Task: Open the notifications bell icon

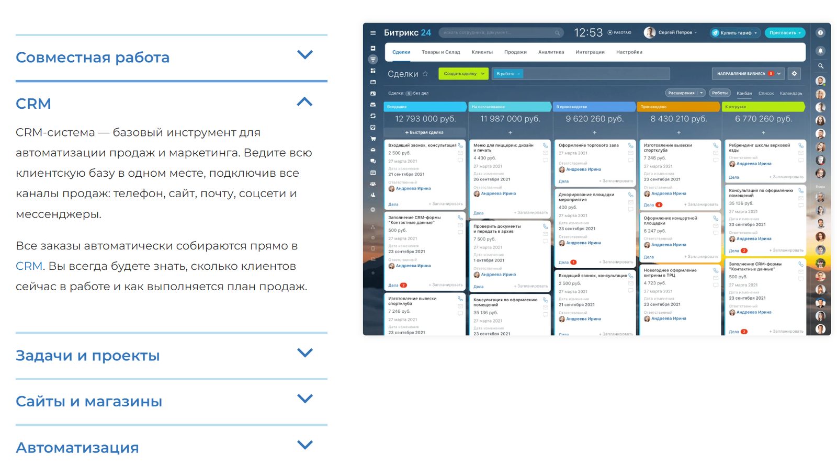Action: click(x=820, y=51)
